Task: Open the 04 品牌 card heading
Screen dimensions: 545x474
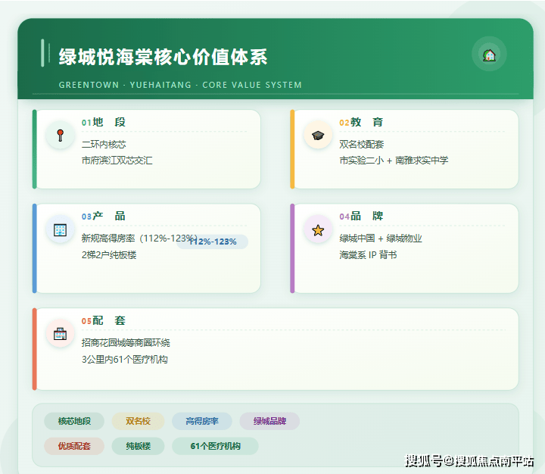Action: pyautogui.click(x=361, y=216)
